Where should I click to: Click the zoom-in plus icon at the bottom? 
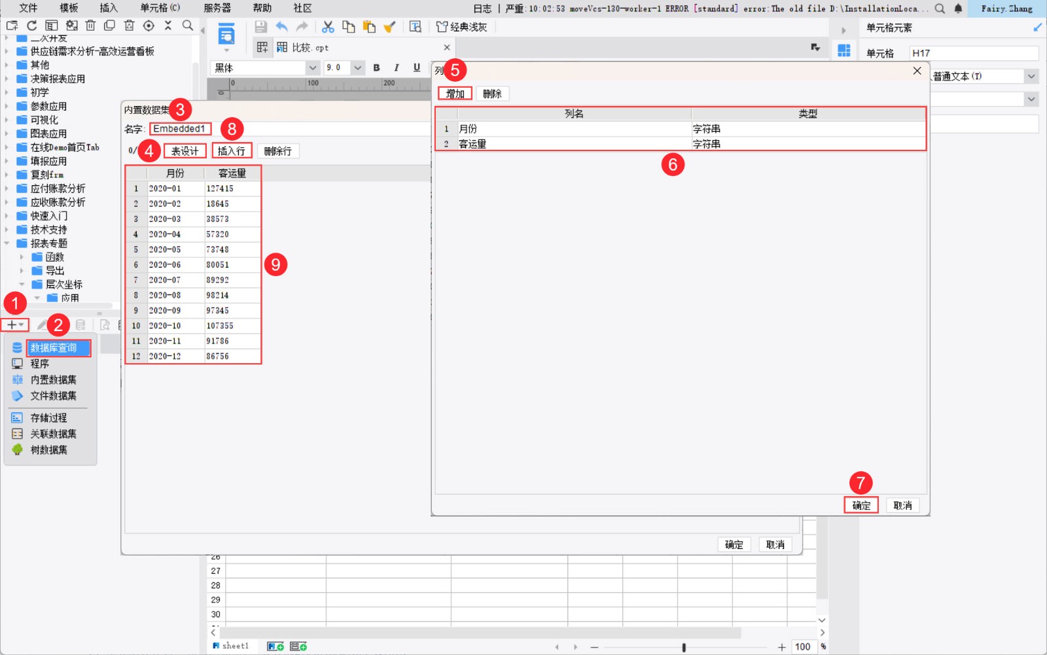[x=781, y=647]
